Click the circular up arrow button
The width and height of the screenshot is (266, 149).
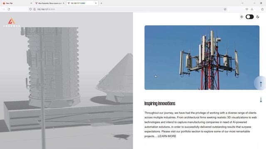[x=261, y=83]
